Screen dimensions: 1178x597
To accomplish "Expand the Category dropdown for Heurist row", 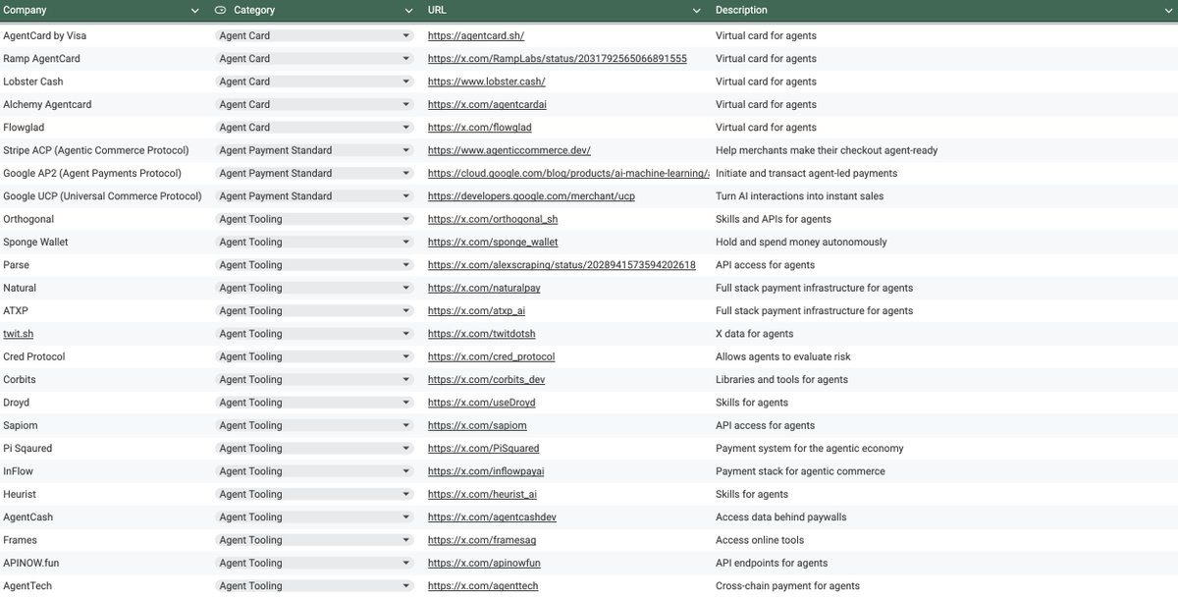I will 405,494.
